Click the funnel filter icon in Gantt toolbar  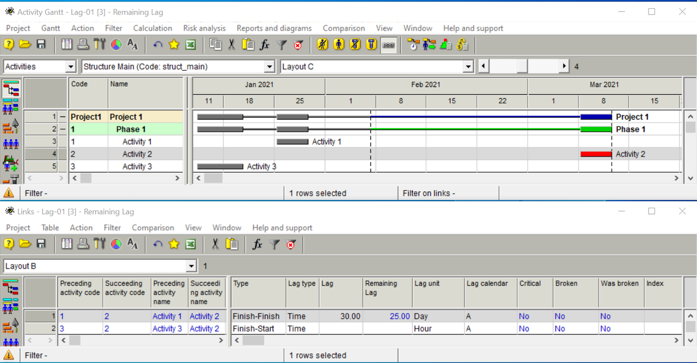(x=282, y=45)
